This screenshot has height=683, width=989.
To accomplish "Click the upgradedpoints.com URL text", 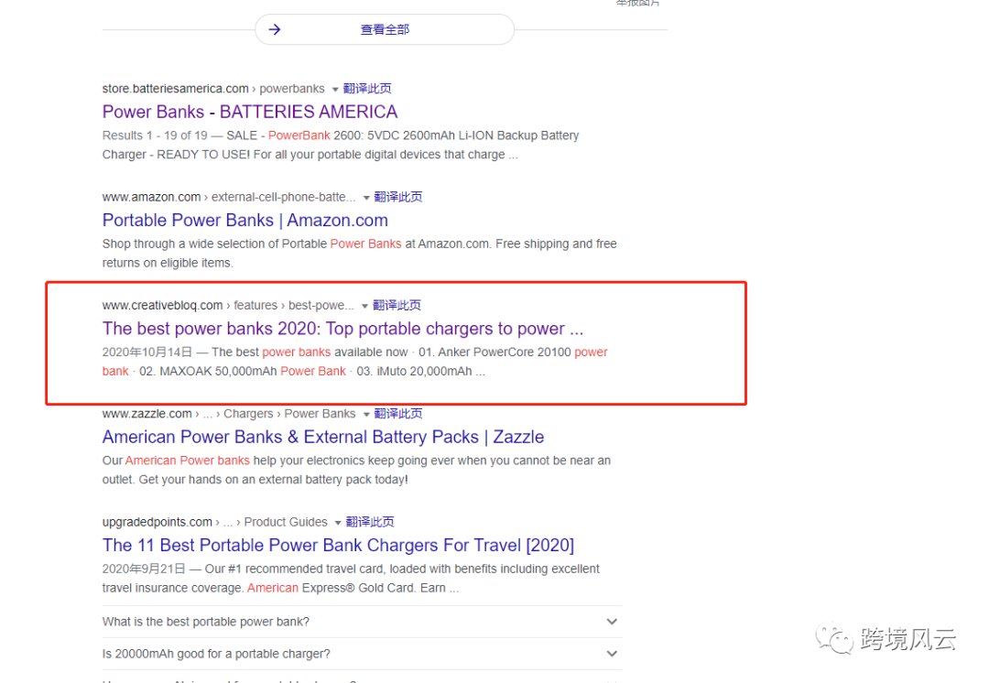I will click(x=158, y=523).
